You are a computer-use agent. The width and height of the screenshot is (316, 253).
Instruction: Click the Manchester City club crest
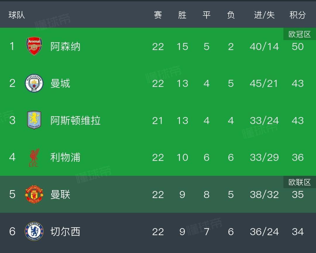[x=34, y=83]
